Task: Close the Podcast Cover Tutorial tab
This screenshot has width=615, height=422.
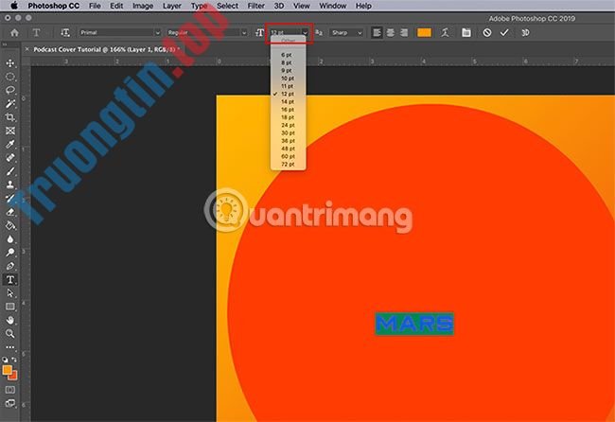Action: coord(26,49)
